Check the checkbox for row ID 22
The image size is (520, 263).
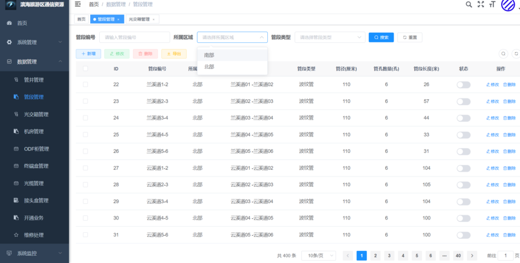(85, 85)
